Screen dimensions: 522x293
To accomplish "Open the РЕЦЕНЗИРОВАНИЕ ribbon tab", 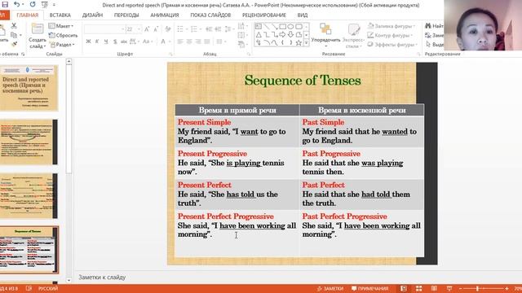I will (x=264, y=15).
